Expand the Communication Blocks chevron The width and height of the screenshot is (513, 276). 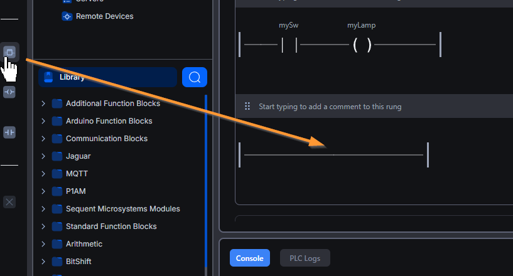point(43,139)
